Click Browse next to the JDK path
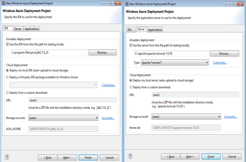The width and height of the screenshot is (246, 162). tap(102, 52)
